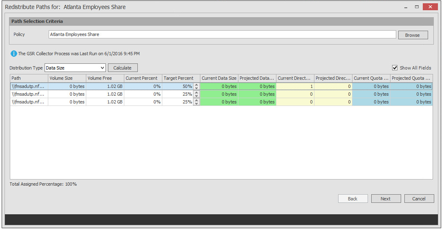Click the Calculate button
The image size is (442, 229).
coord(123,68)
